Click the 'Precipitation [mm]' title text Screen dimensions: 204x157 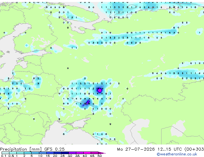click(x=21, y=149)
